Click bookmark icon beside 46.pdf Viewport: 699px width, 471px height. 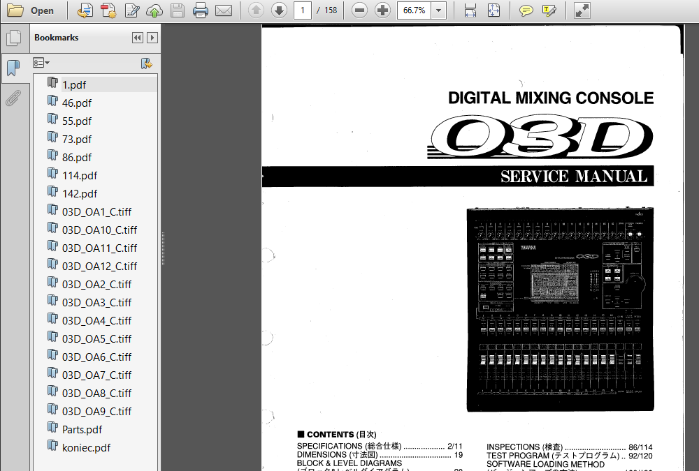pyautogui.click(x=52, y=101)
